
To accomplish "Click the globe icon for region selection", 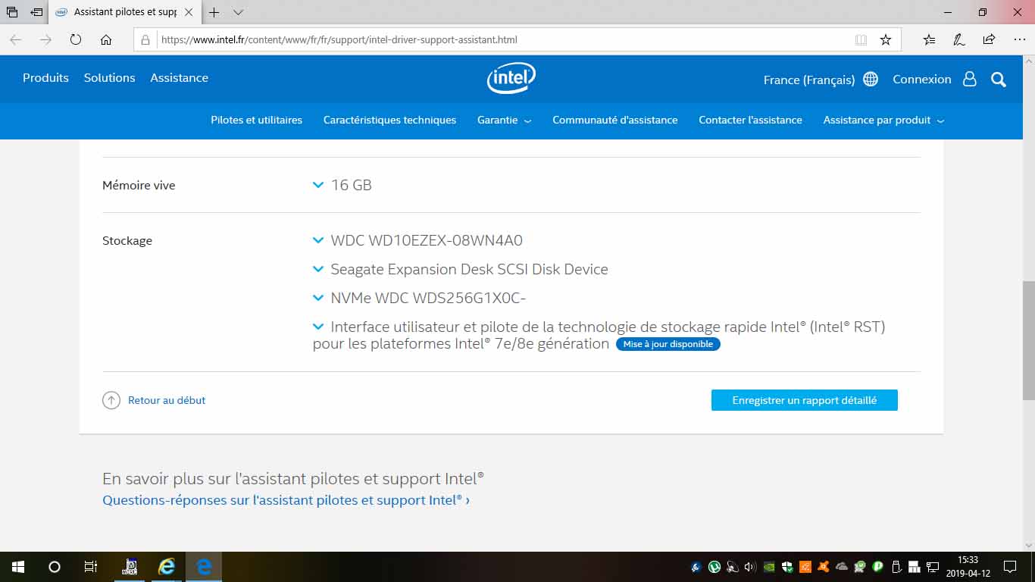I will [871, 79].
